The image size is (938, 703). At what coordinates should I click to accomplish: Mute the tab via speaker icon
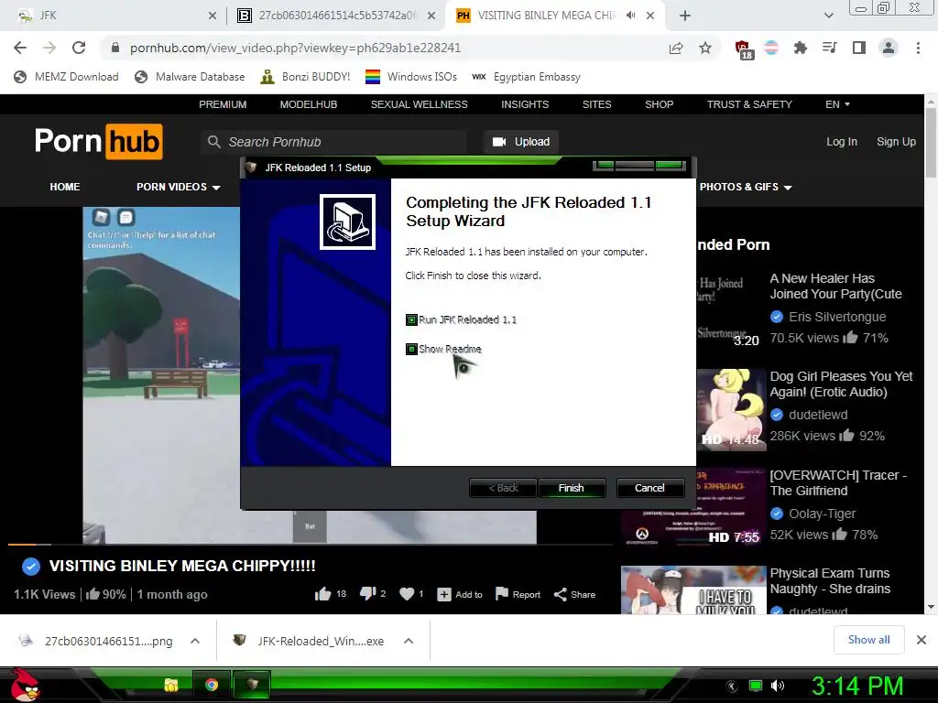630,15
